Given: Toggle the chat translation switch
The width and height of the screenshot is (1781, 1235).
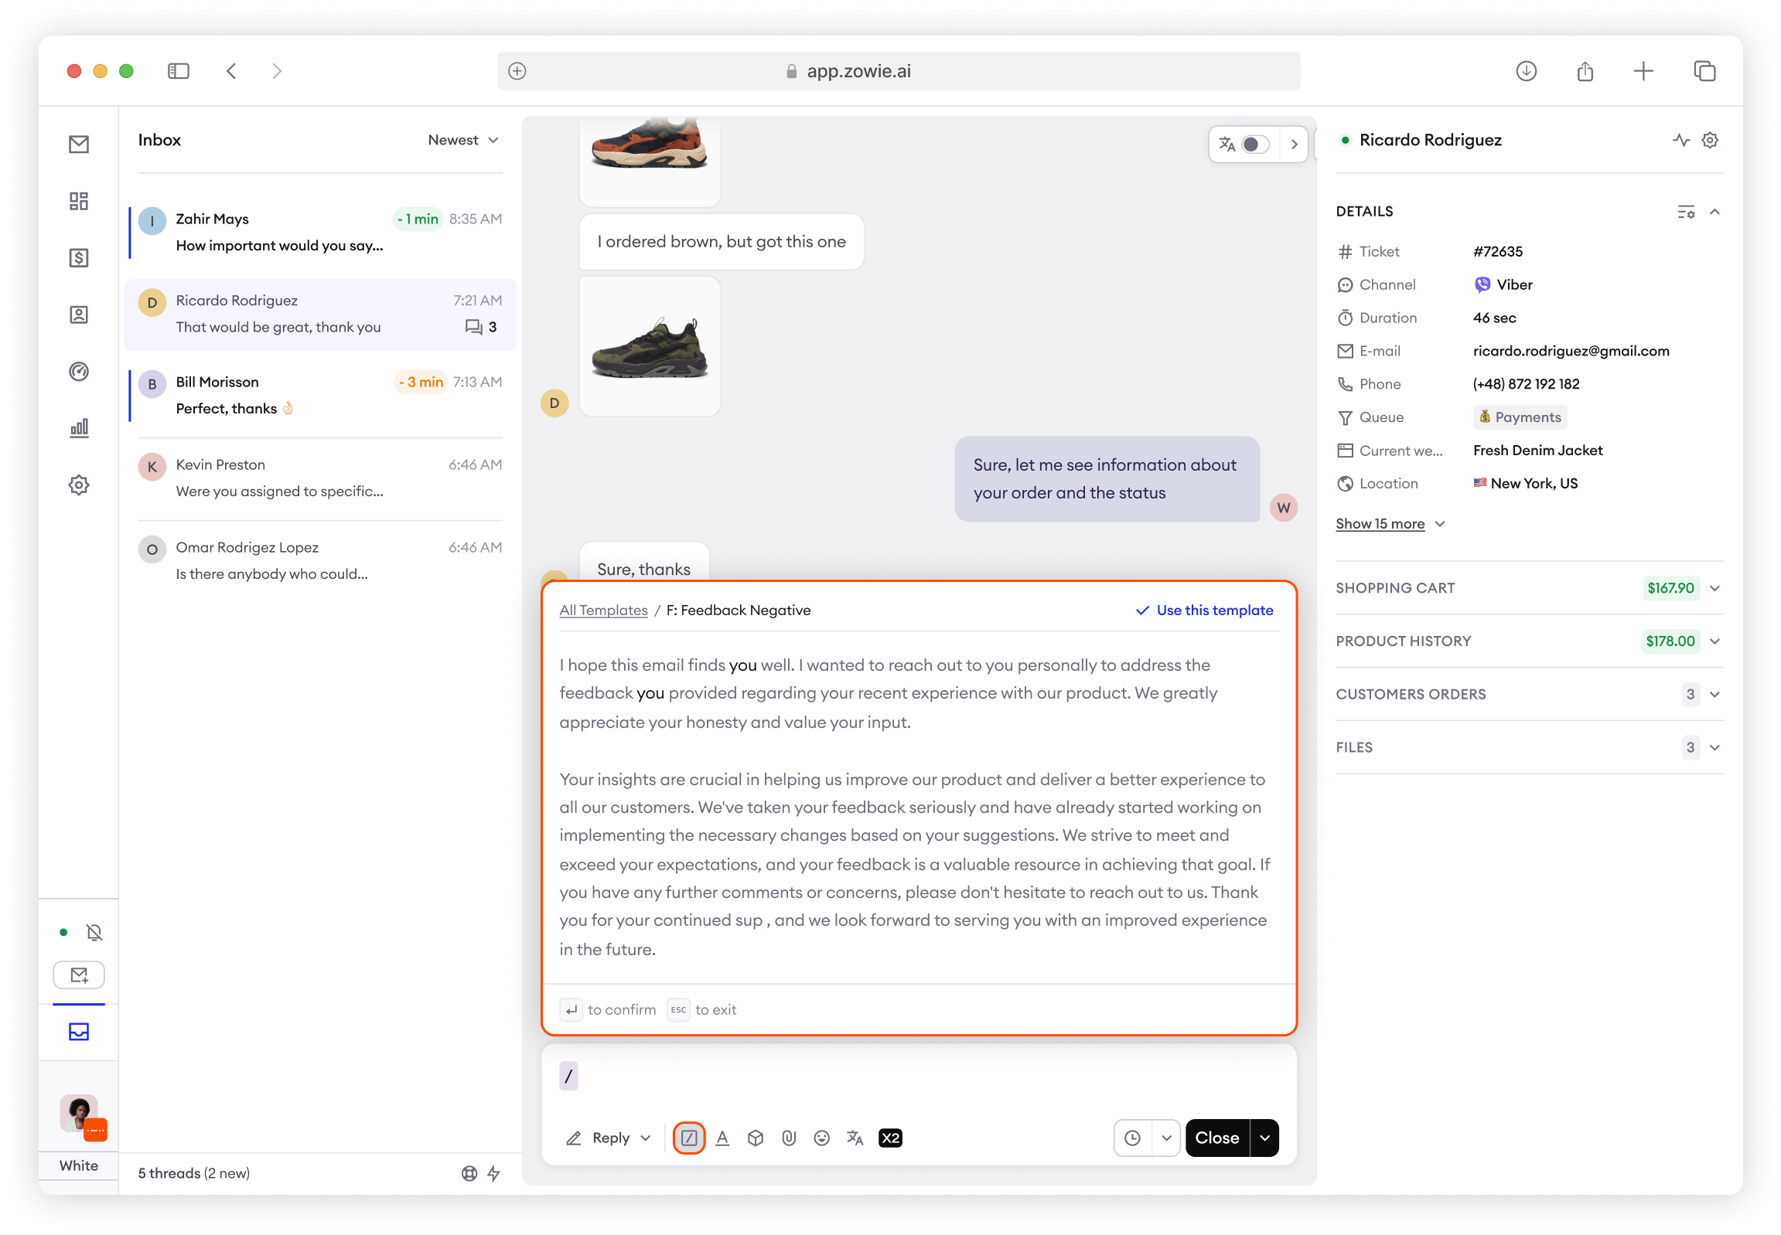Looking at the screenshot, I should (1254, 145).
